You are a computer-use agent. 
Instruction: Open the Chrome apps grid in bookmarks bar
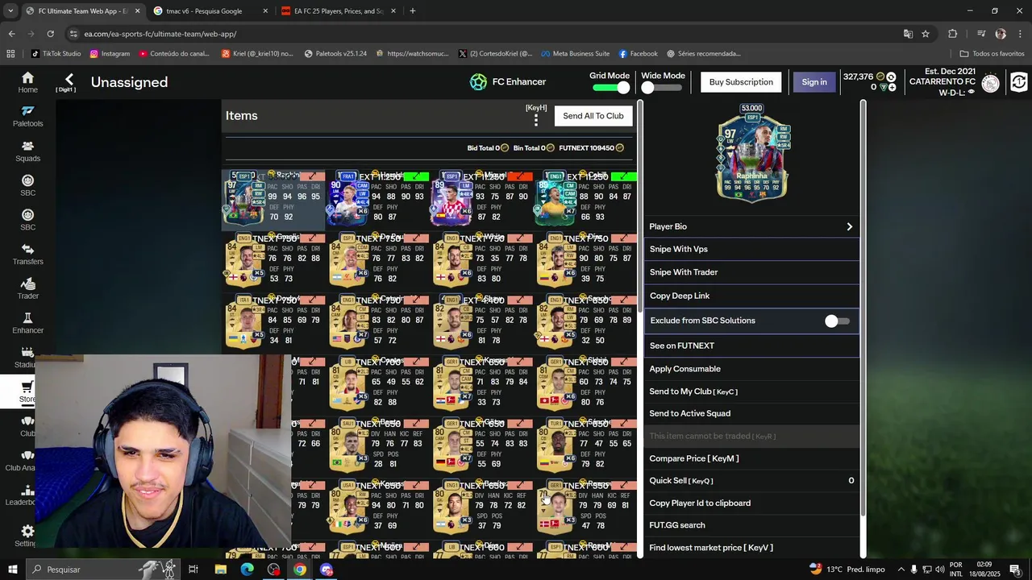click(10, 54)
